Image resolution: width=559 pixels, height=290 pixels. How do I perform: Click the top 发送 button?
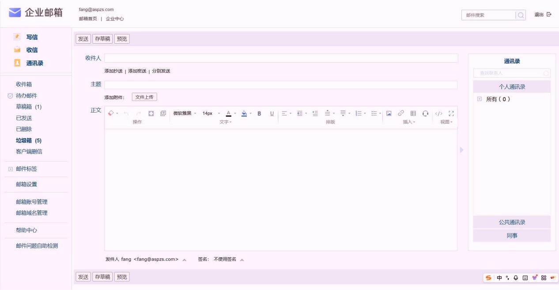click(83, 39)
